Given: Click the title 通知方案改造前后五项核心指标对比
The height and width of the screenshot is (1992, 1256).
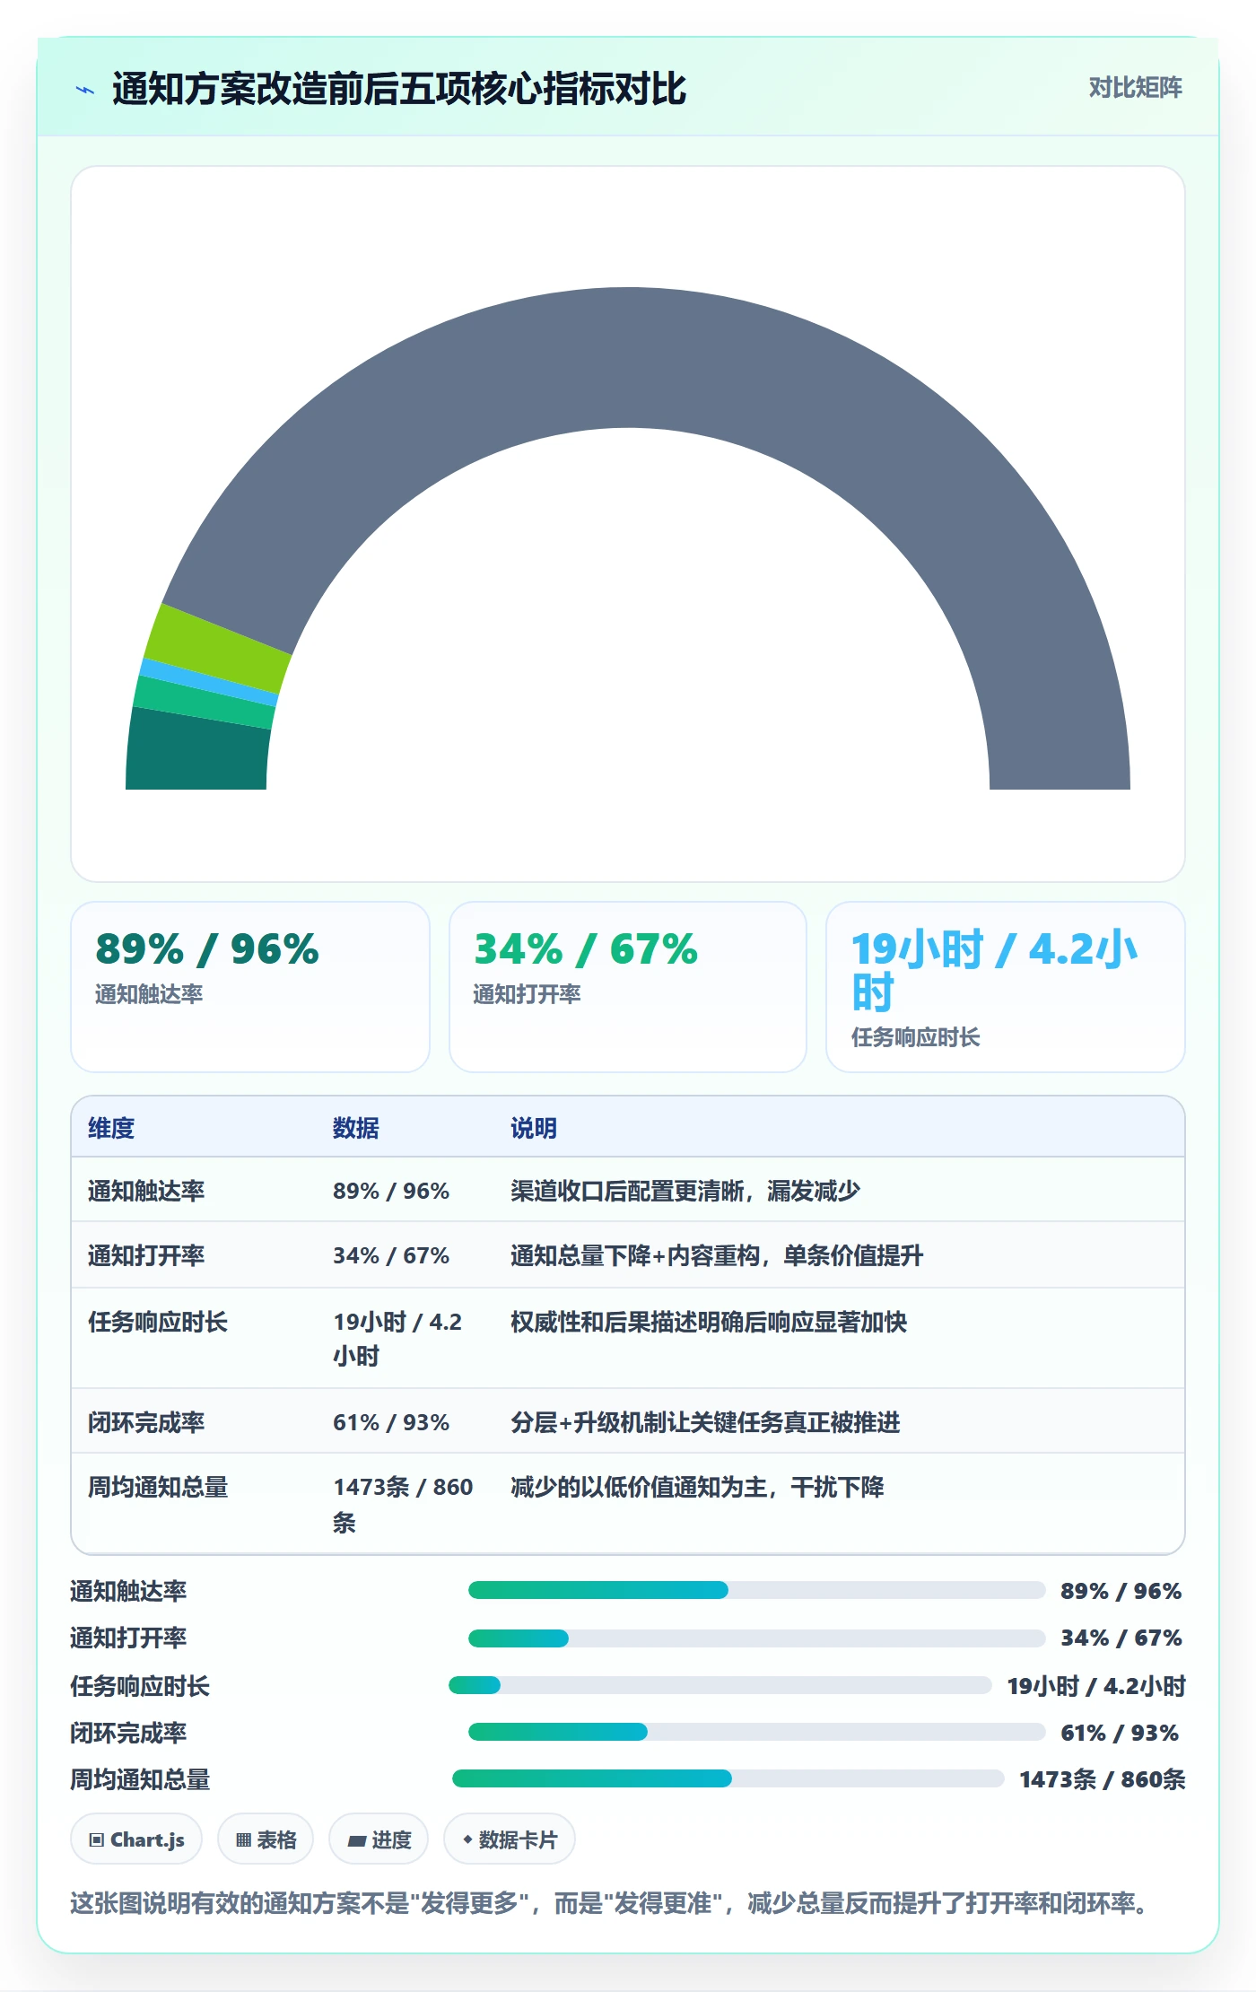Looking at the screenshot, I should [x=399, y=89].
